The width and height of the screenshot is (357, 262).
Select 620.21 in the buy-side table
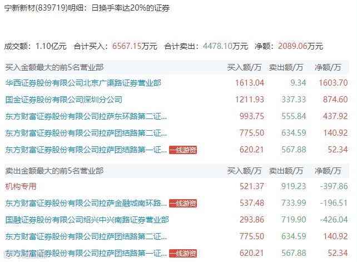(x=252, y=150)
